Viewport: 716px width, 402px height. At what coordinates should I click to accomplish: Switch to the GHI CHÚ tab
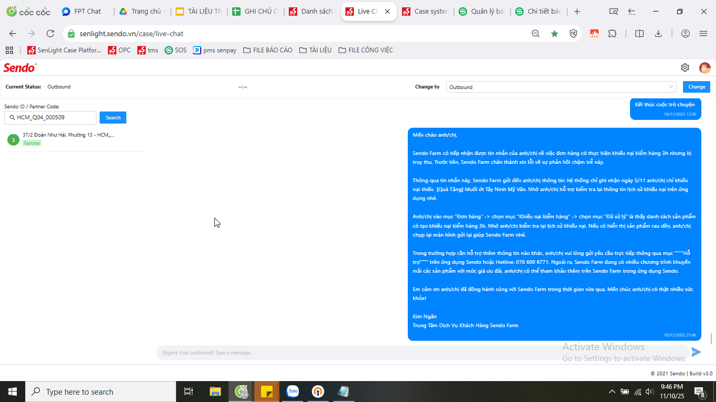(x=255, y=12)
